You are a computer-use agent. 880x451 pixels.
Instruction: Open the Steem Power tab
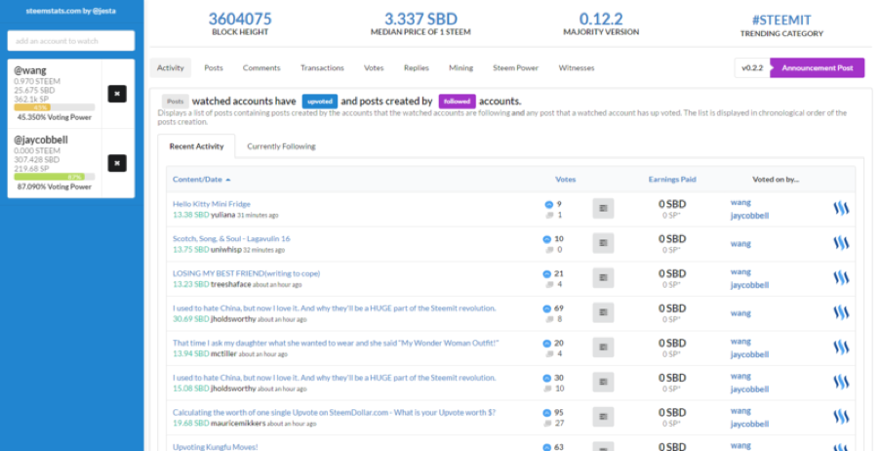515,68
